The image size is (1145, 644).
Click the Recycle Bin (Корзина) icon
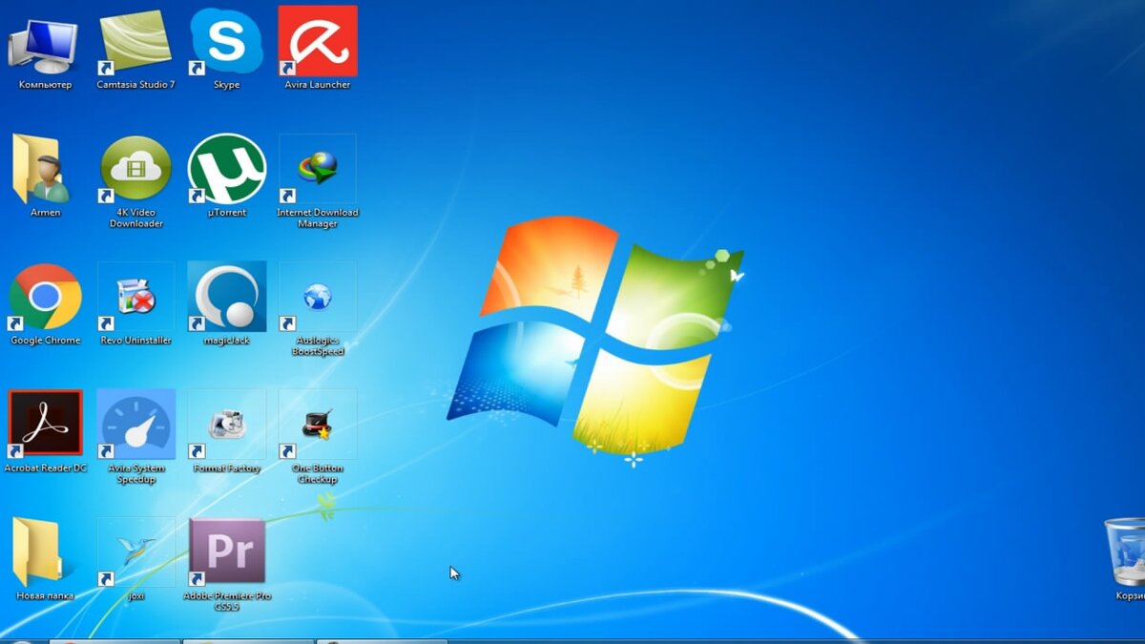tap(1125, 557)
